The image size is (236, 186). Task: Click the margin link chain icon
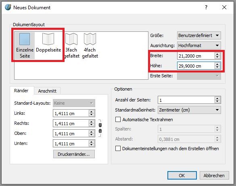coord(100,128)
